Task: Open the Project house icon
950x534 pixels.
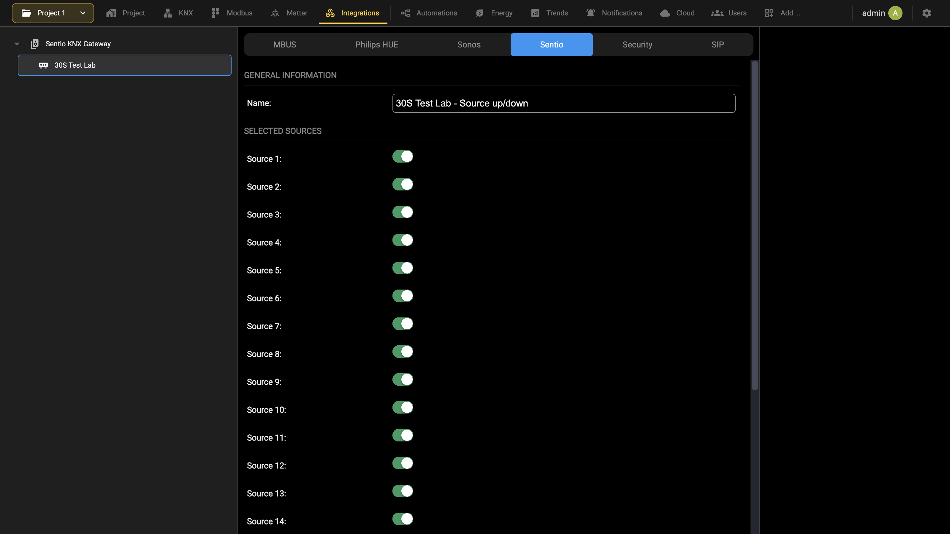Action: pyautogui.click(x=111, y=13)
